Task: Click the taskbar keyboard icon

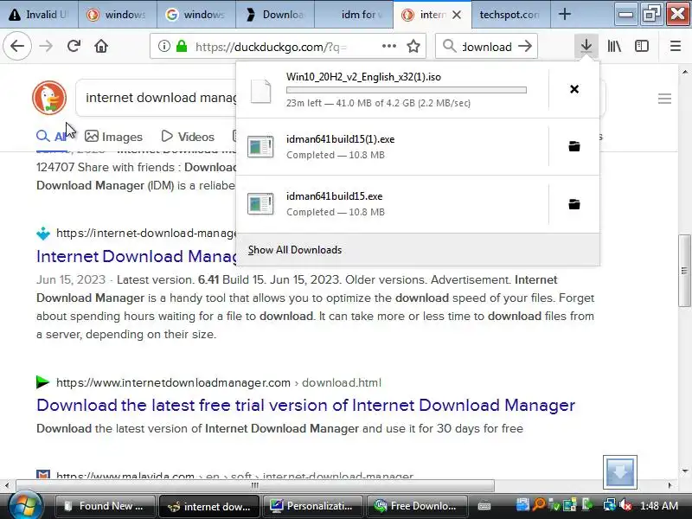Action: pos(484,506)
